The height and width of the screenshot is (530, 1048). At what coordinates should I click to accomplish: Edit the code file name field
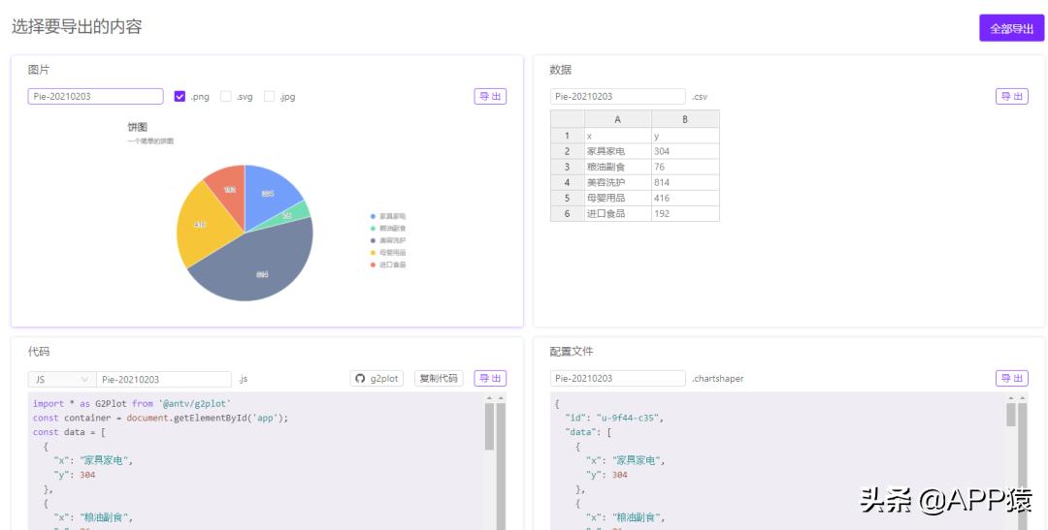point(164,379)
